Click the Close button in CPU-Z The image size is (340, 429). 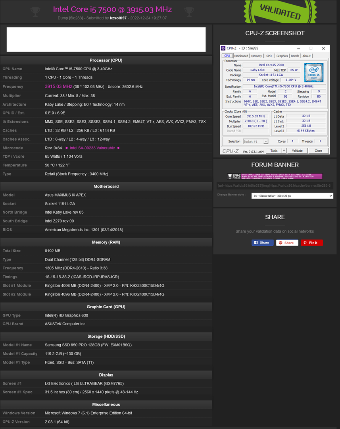pos(318,151)
